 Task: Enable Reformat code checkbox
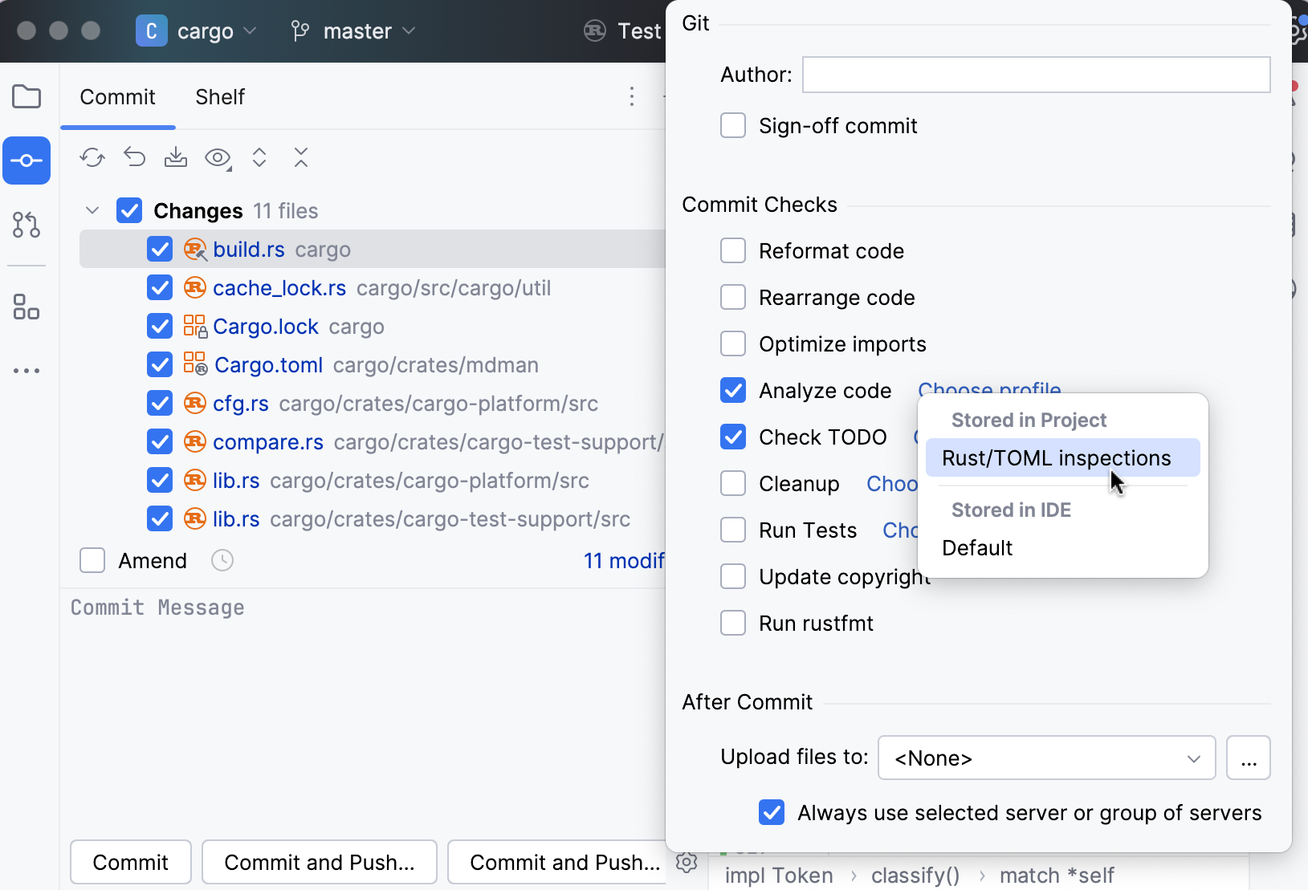[733, 251]
